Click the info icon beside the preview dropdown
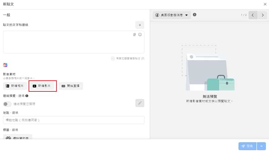This screenshot has height=152, width=269. [195, 15]
